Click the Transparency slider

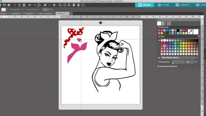(x=178, y=62)
